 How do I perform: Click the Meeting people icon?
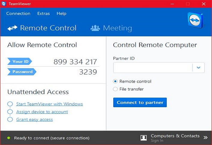(x=95, y=28)
